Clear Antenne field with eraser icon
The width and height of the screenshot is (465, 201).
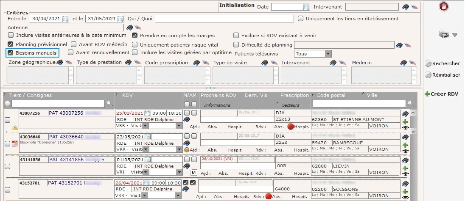(x=138, y=28)
